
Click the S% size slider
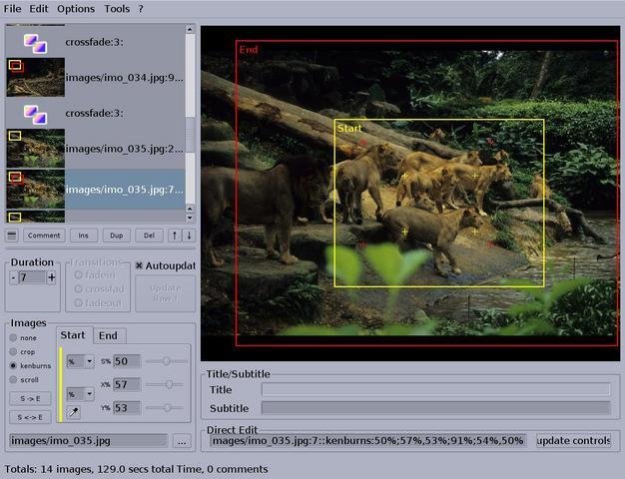click(167, 361)
